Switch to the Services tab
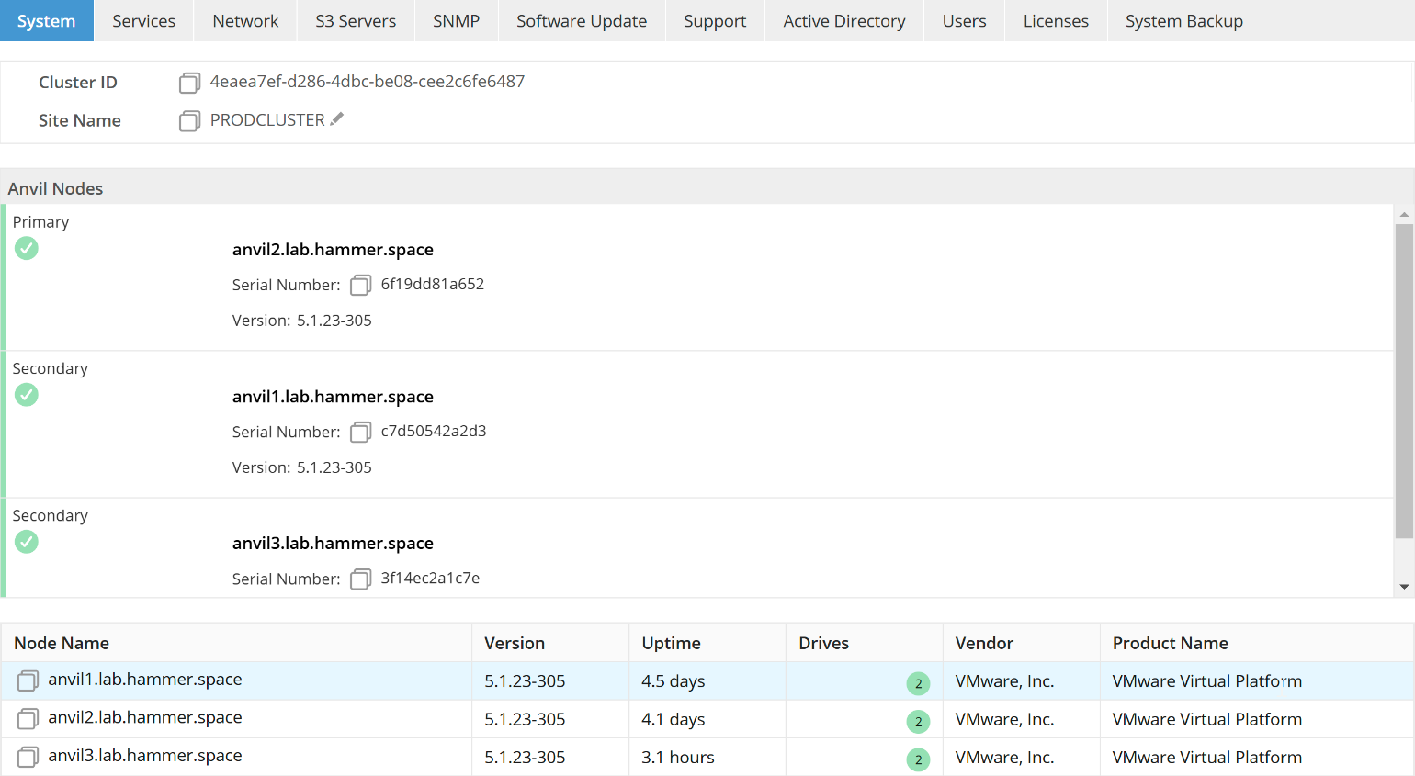Viewport: 1415px width, 776px height. tap(143, 20)
